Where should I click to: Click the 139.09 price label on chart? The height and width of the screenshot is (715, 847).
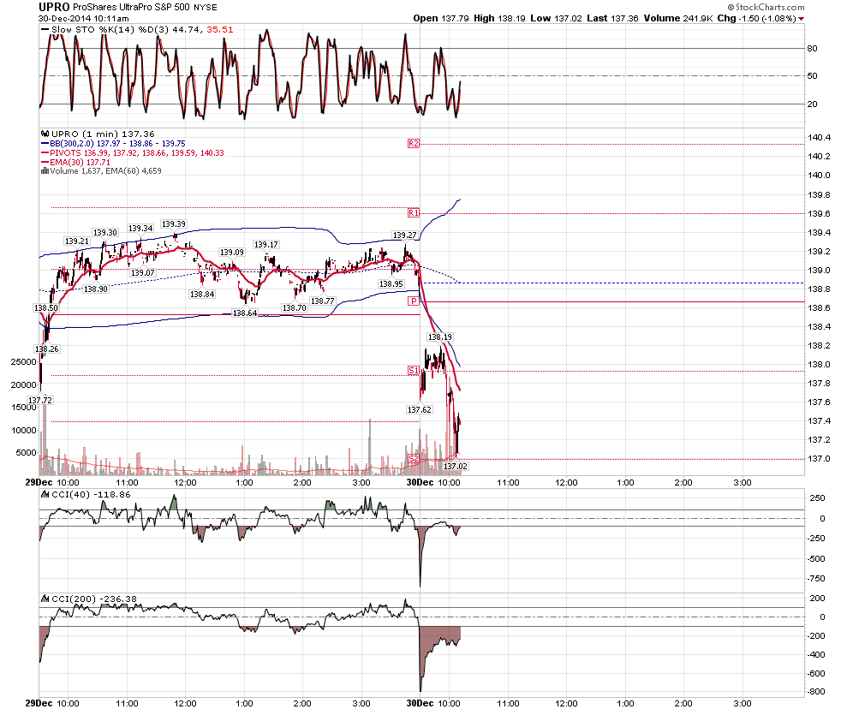(x=232, y=253)
